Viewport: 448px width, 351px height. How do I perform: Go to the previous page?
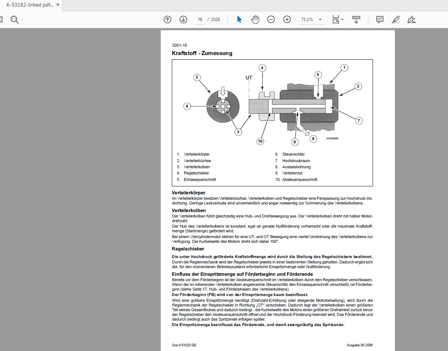click(167, 19)
